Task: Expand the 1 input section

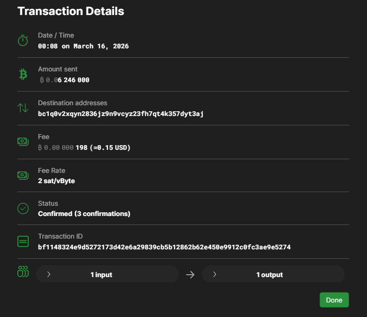Action: [x=108, y=274]
